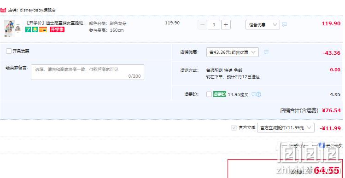Click the green shield guarantee badge
The image size is (345, 178).
(x=35, y=29)
